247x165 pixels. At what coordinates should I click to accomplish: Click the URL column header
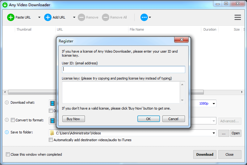click(x=60, y=29)
